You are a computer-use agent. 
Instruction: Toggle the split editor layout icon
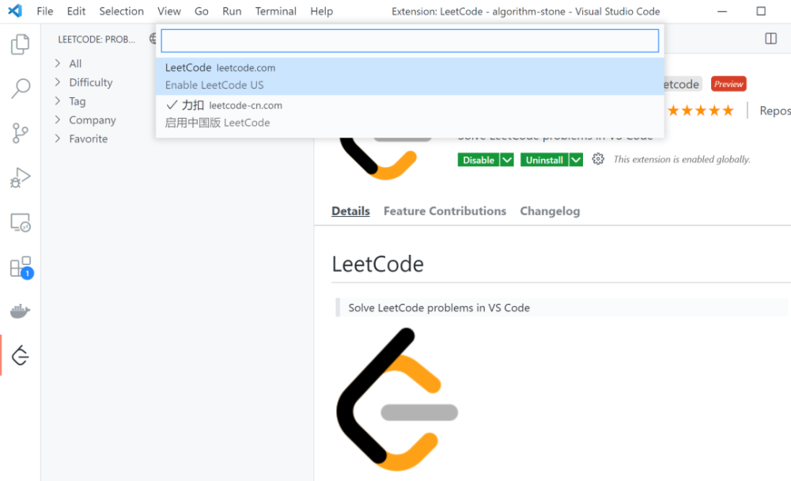pyautogui.click(x=770, y=39)
